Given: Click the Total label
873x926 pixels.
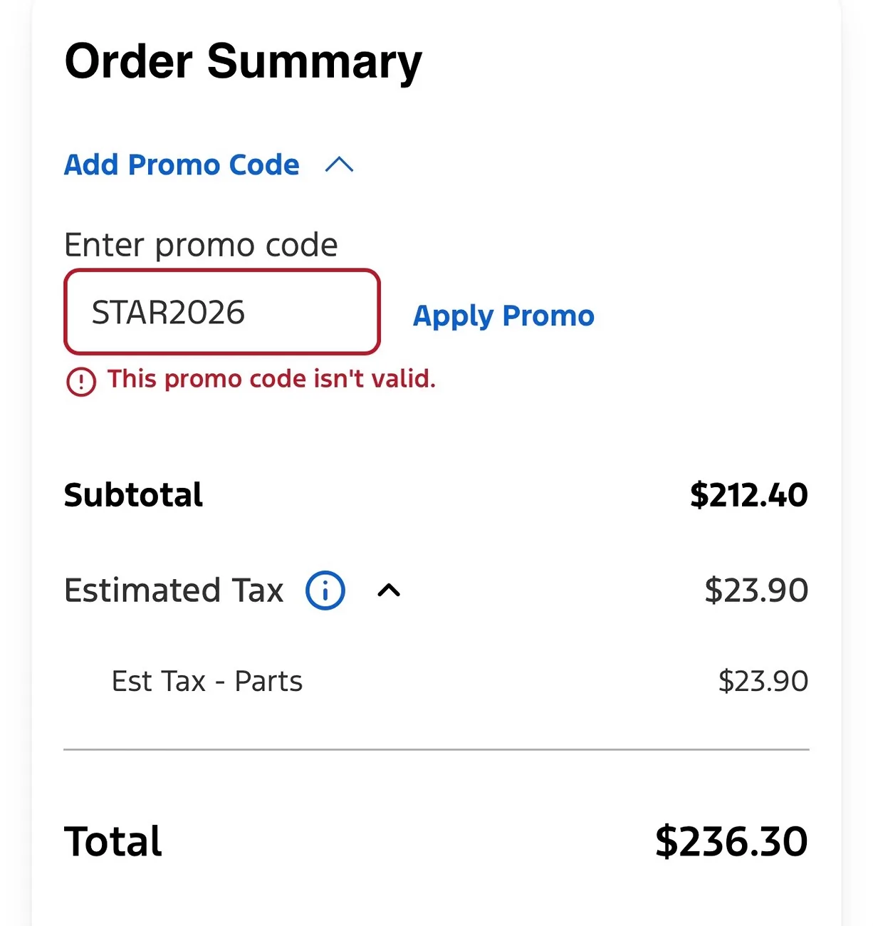Looking at the screenshot, I should pyautogui.click(x=113, y=841).
